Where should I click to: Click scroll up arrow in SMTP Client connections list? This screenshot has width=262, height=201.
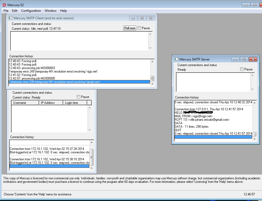pyautogui.click(x=150, y=34)
